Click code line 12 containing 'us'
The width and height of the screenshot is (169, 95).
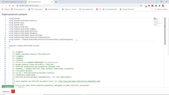click(x=81, y=41)
